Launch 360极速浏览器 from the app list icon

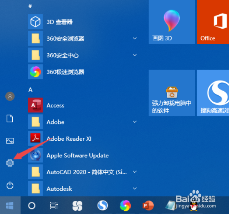(x=35, y=72)
